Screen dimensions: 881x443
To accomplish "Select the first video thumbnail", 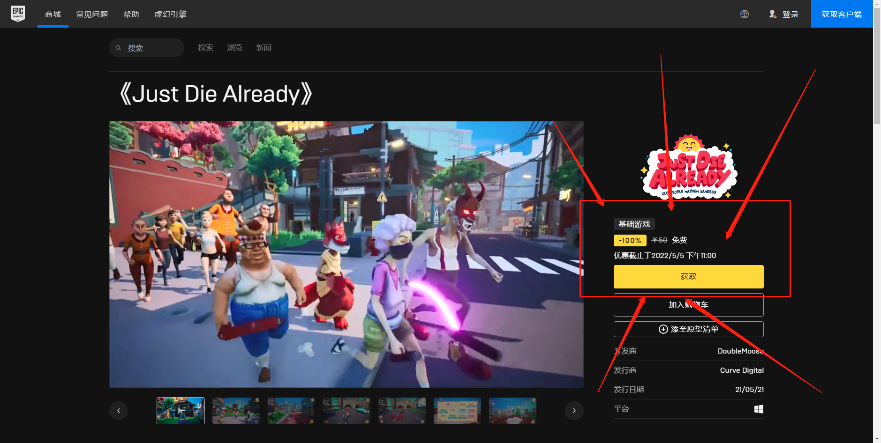I will [181, 411].
